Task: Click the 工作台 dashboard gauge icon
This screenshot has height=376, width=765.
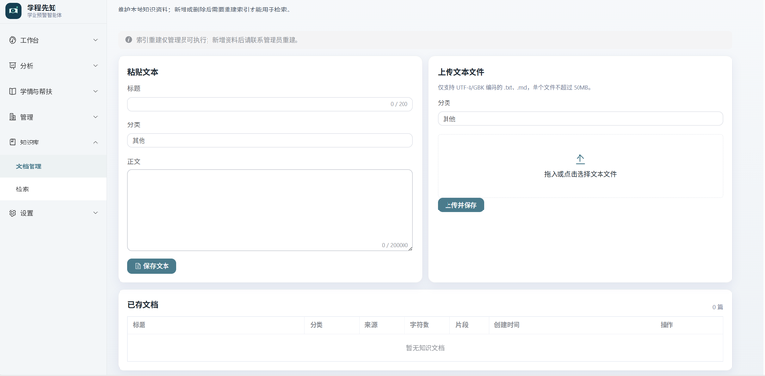Action: [x=12, y=40]
